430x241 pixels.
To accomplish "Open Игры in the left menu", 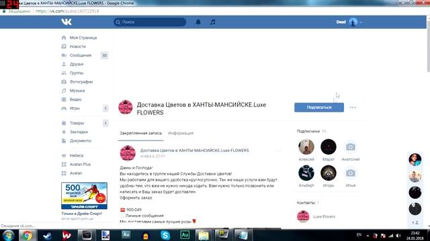I will 75,108.
